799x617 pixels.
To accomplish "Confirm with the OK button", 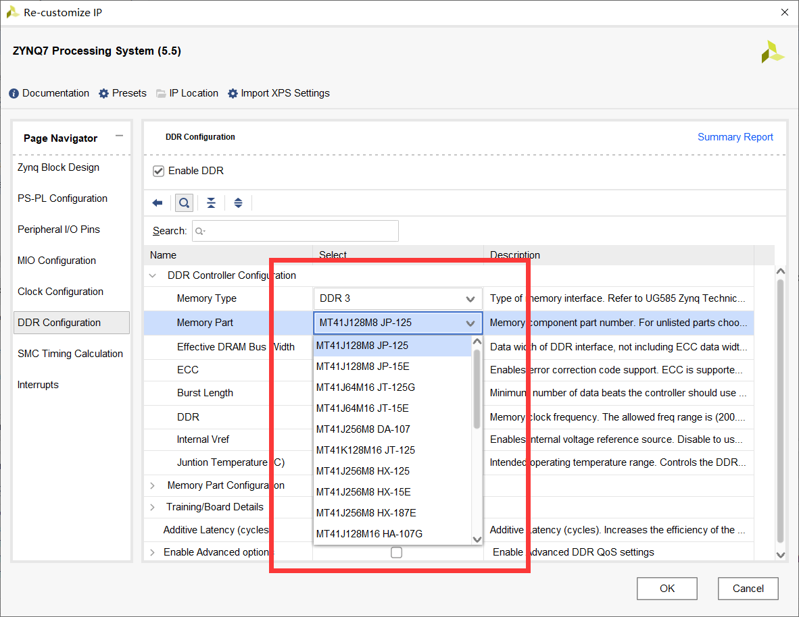I will [x=667, y=589].
